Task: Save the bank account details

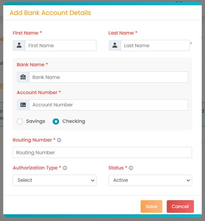Action: 151,206
